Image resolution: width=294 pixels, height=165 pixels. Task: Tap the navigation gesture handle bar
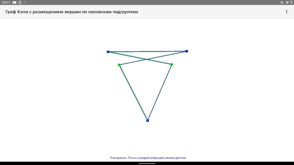tap(147, 164)
